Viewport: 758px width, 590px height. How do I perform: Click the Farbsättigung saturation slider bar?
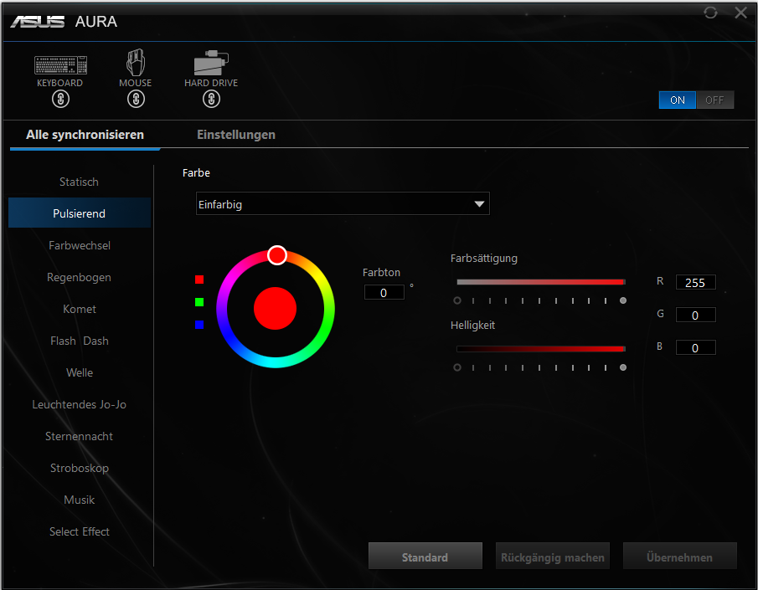(541, 282)
